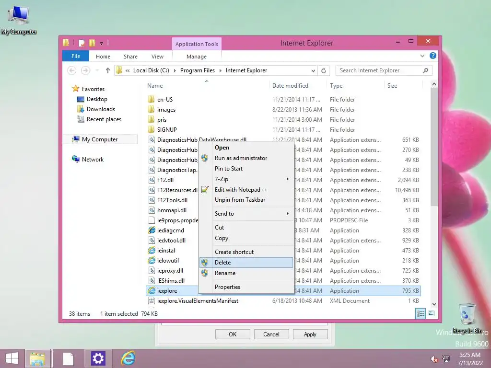Screen dimensions: 491x368
Task: Select the en-US folder
Action: (165, 100)
